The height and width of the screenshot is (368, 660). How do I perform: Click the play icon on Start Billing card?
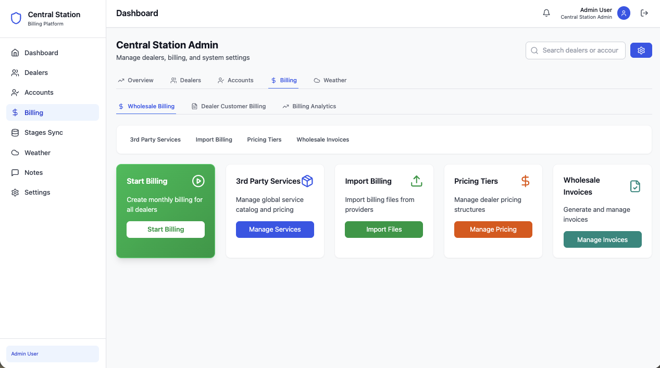[x=198, y=181]
